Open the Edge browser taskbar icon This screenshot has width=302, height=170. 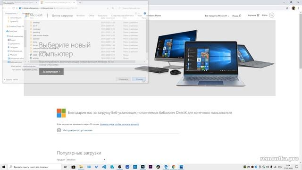166,167
